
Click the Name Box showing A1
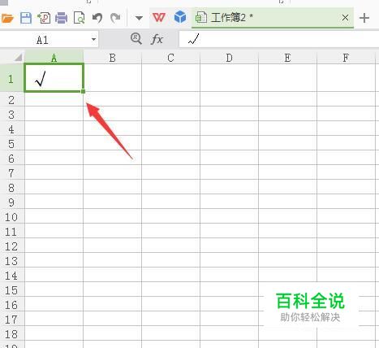click(x=49, y=40)
